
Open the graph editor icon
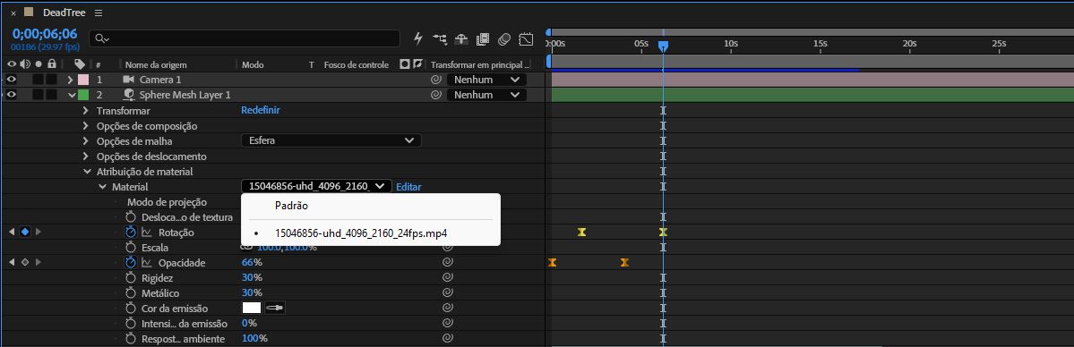(x=526, y=39)
